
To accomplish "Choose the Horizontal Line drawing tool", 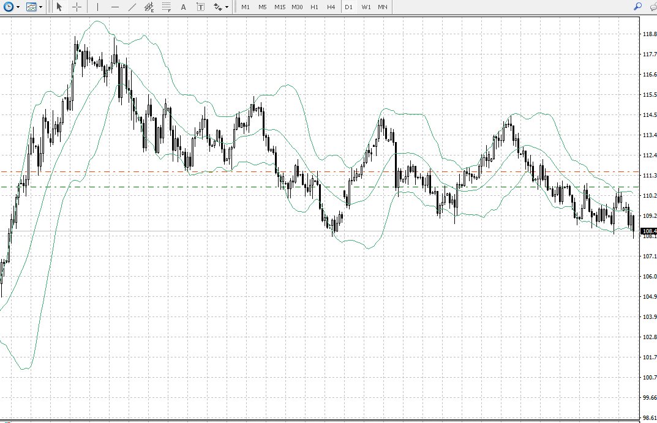I will 115,7.
